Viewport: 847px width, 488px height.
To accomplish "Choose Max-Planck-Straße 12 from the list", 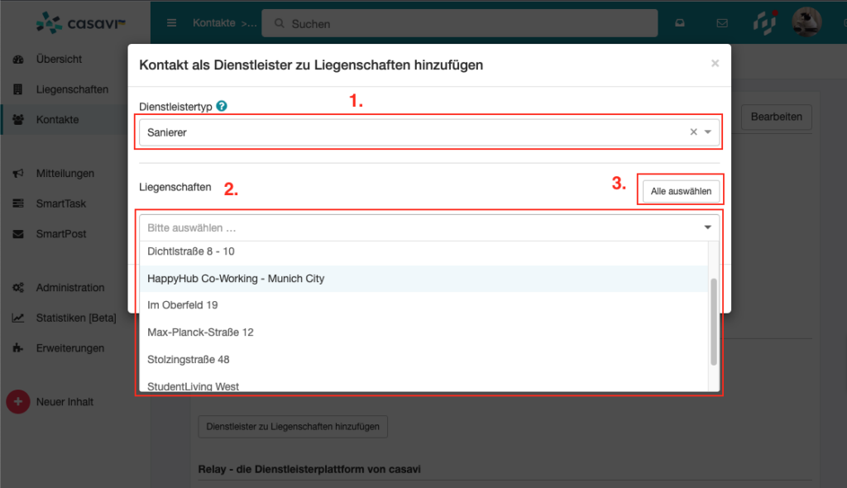I will [200, 333].
